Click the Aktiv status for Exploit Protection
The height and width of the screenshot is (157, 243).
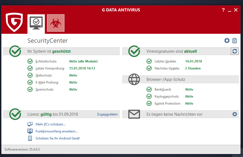(x=189, y=103)
